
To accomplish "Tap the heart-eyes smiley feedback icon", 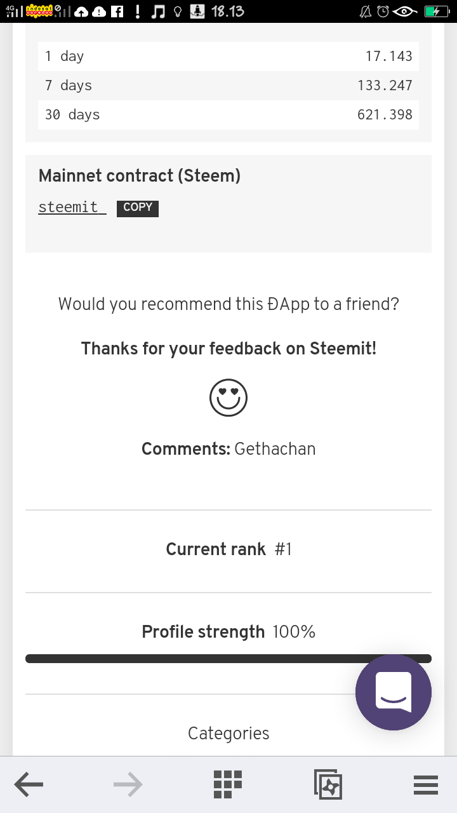I will pyautogui.click(x=228, y=398).
